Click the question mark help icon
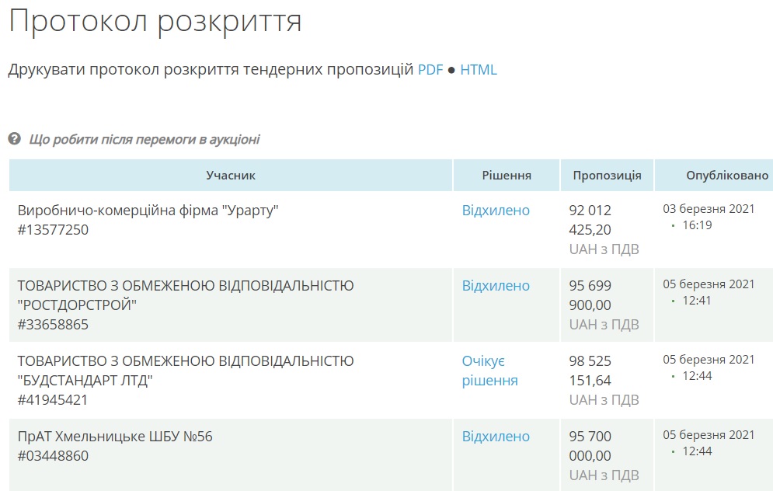 click(14, 139)
